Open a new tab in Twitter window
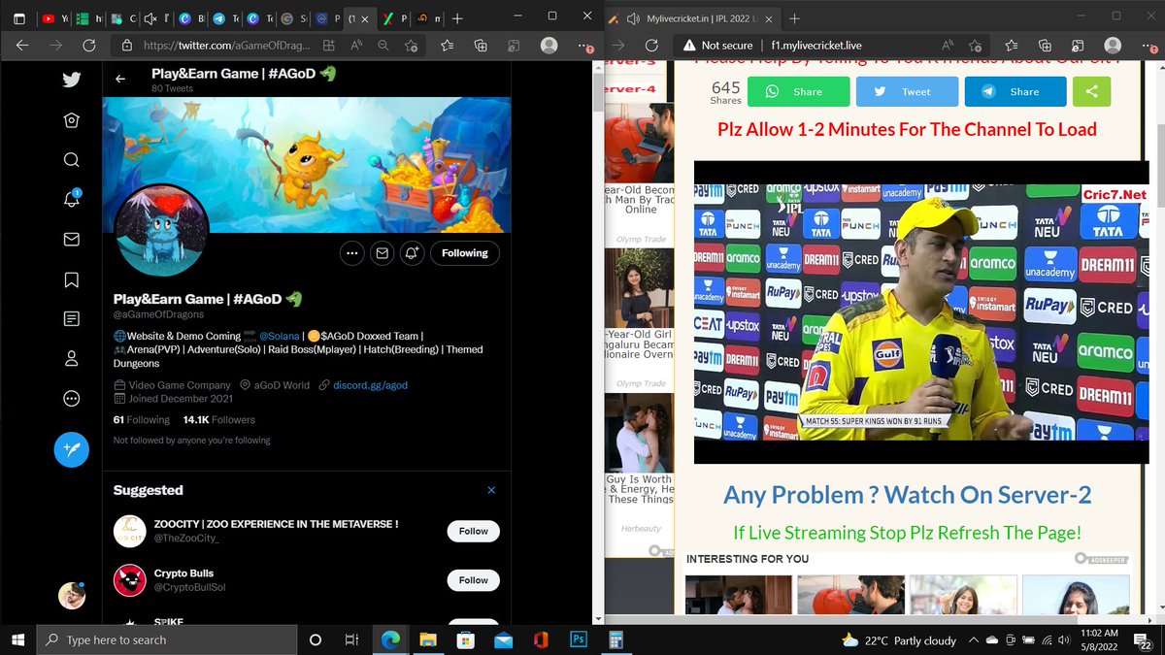The width and height of the screenshot is (1165, 655). point(457,18)
